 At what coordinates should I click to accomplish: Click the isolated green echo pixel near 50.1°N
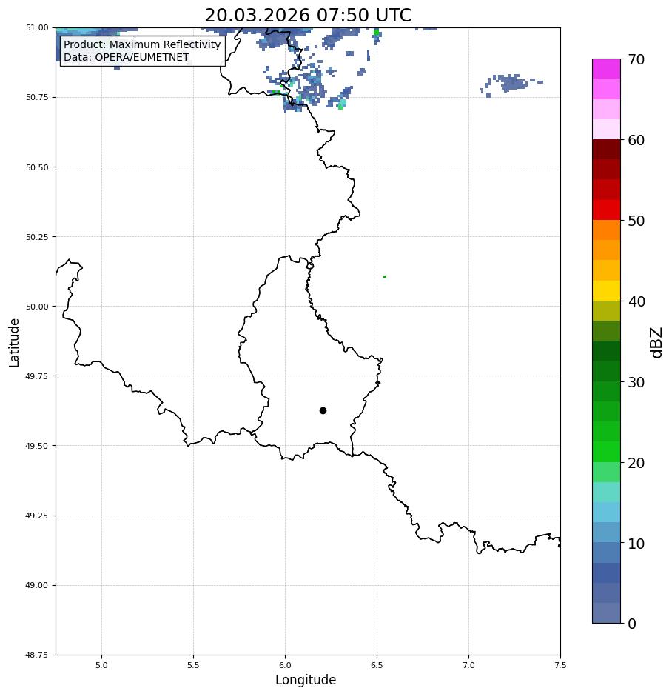tap(384, 277)
